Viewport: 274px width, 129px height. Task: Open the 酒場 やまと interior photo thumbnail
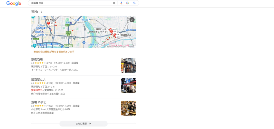pos(128,108)
